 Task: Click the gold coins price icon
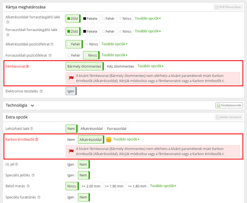point(109,140)
